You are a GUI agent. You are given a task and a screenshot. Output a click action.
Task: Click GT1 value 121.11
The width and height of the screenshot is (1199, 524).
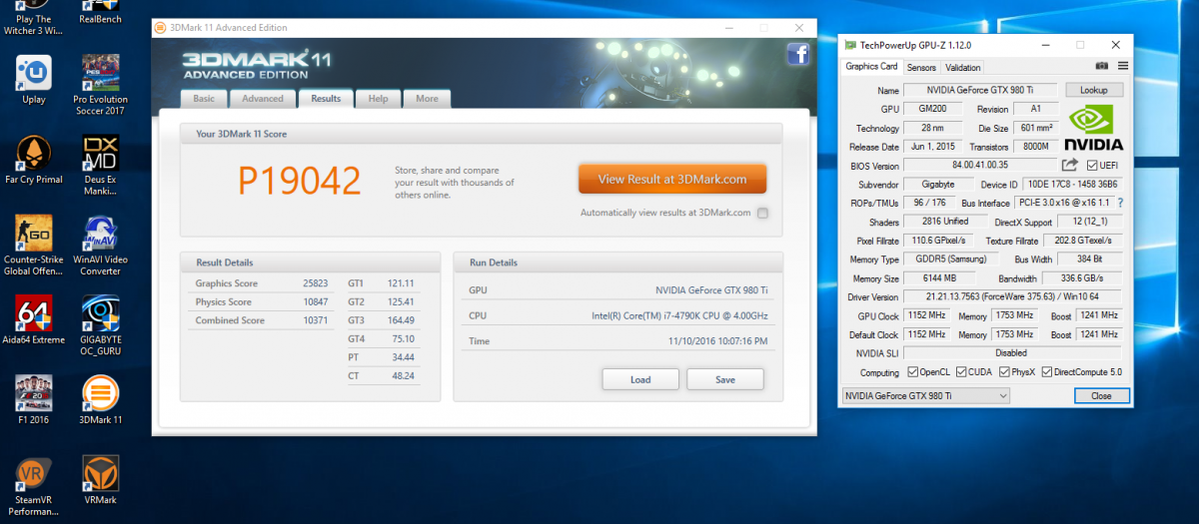400,283
